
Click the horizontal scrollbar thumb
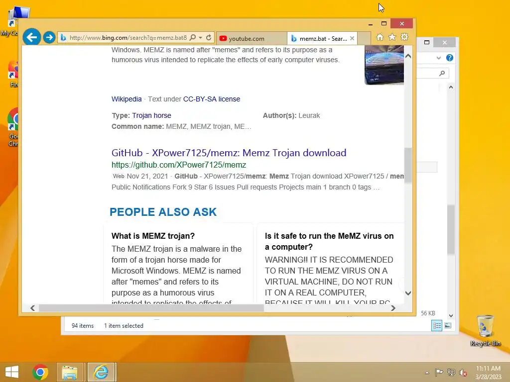(151, 308)
